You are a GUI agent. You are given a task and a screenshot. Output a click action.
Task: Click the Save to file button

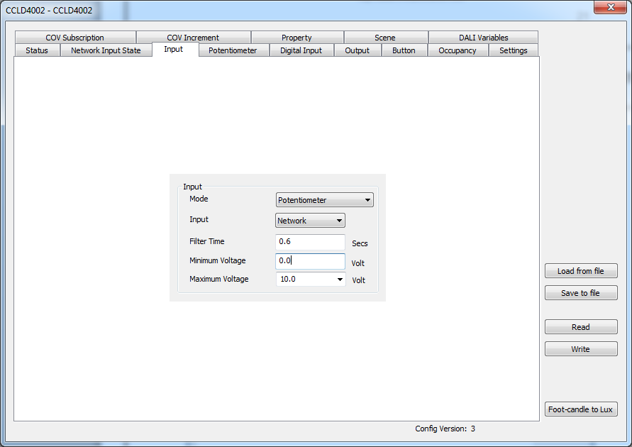pyautogui.click(x=581, y=293)
